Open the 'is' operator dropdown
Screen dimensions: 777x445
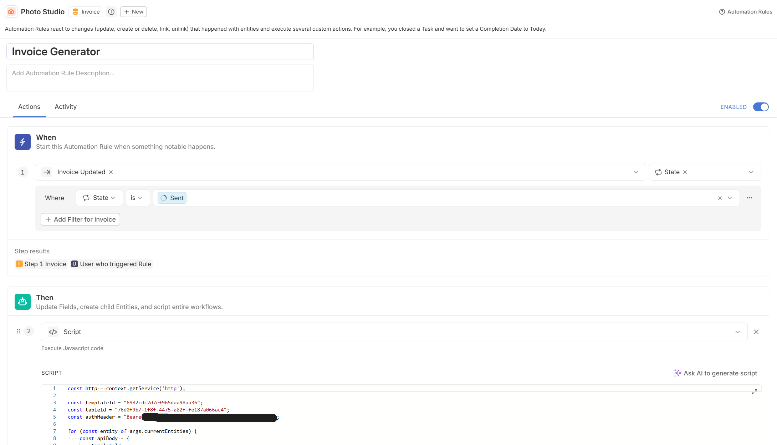[x=137, y=198]
